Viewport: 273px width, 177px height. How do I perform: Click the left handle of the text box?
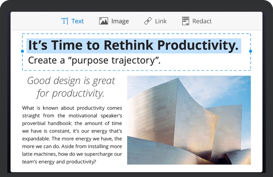click(x=22, y=51)
